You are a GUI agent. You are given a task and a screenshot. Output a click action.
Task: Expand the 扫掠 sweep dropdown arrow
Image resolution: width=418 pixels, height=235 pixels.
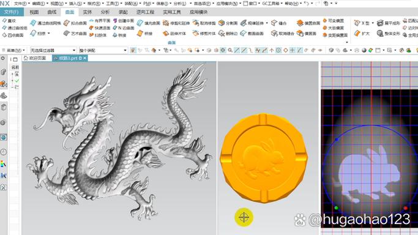coord(49,33)
